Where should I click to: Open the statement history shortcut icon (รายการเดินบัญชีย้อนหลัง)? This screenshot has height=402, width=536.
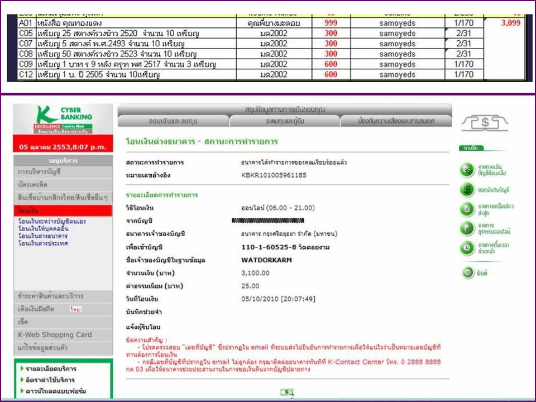[467, 170]
